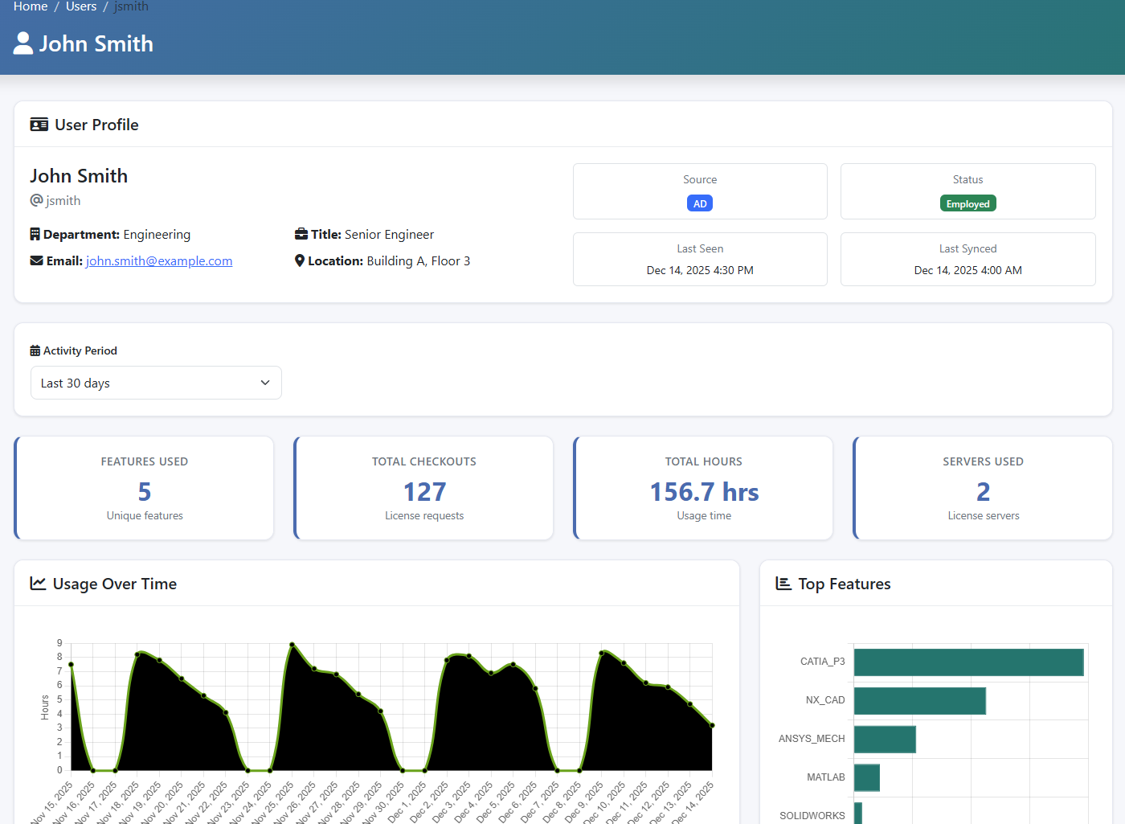Select the Last Seen info card
The image size is (1125, 824).
pyautogui.click(x=700, y=259)
